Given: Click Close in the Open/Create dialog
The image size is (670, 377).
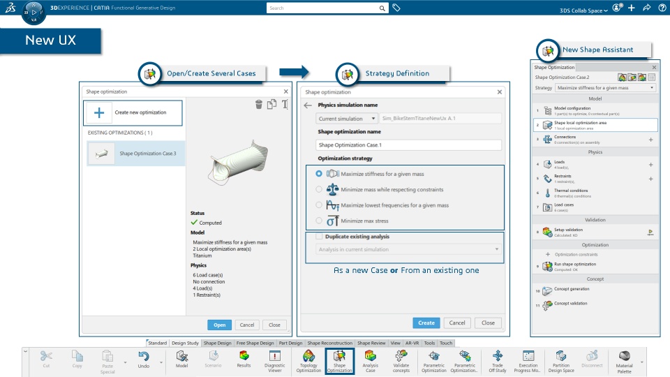Looking at the screenshot, I should (274, 325).
